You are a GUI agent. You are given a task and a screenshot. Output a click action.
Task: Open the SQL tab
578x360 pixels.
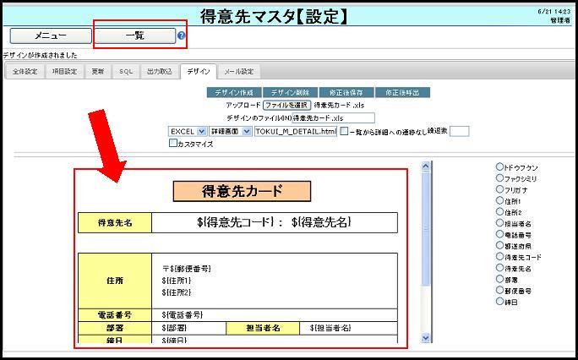(125, 72)
